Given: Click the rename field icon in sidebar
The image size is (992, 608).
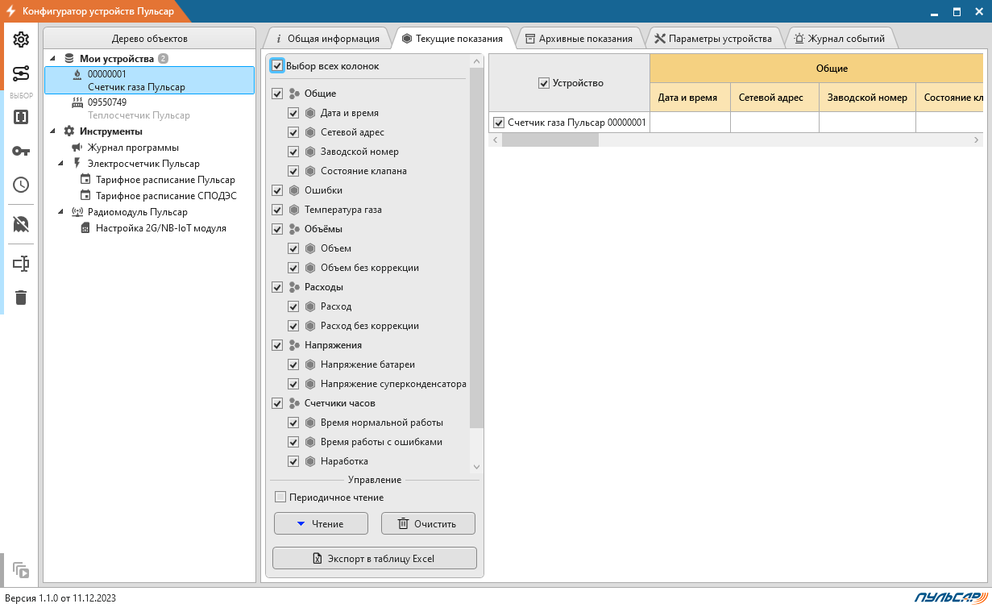Looking at the screenshot, I should pos(21,264).
